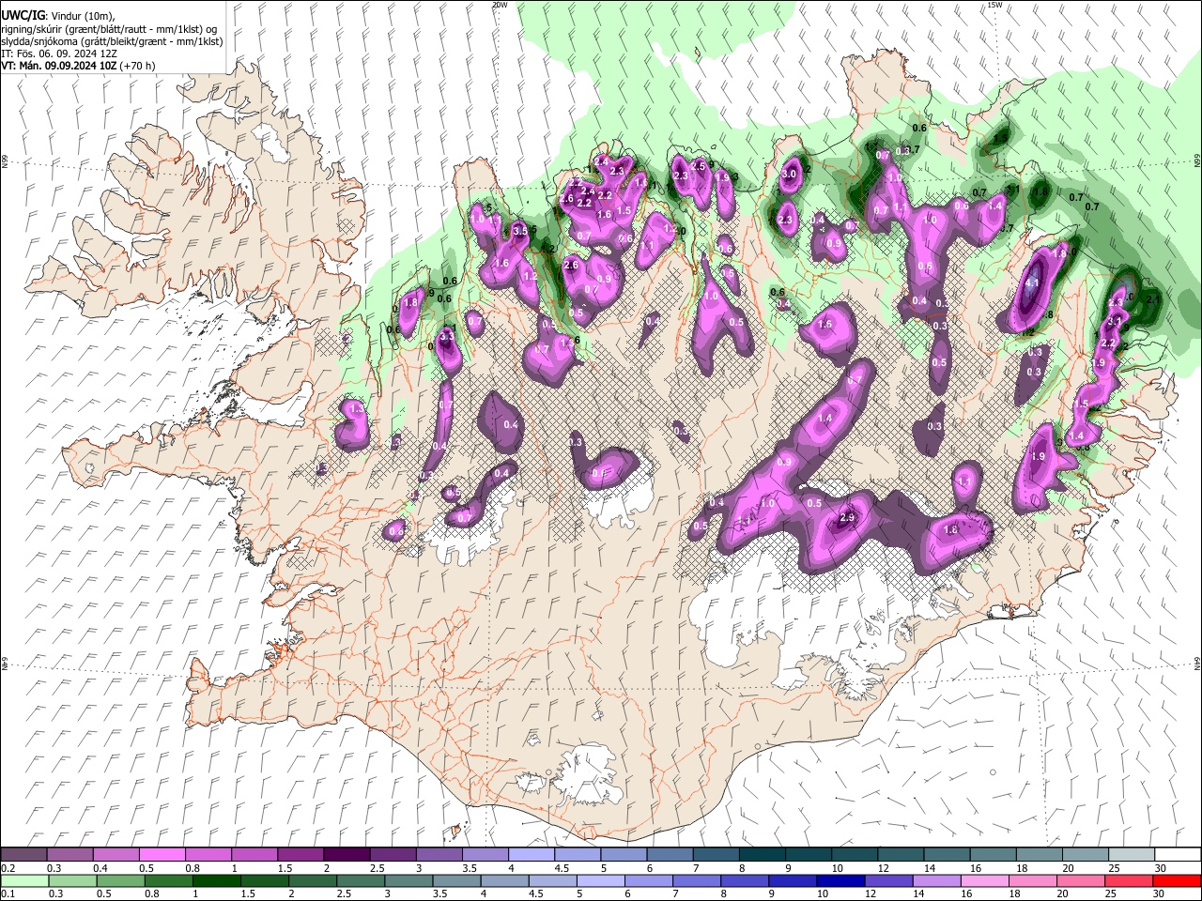
Task: Click the UWC/IG title text
Action: pos(22,15)
